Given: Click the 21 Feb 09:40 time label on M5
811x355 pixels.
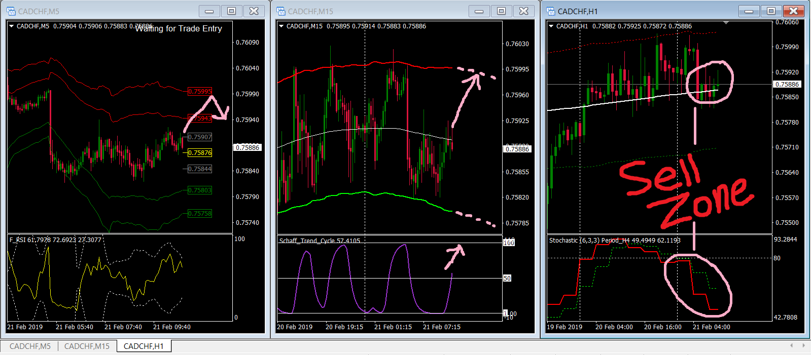Looking at the screenshot, I should 172,327.
